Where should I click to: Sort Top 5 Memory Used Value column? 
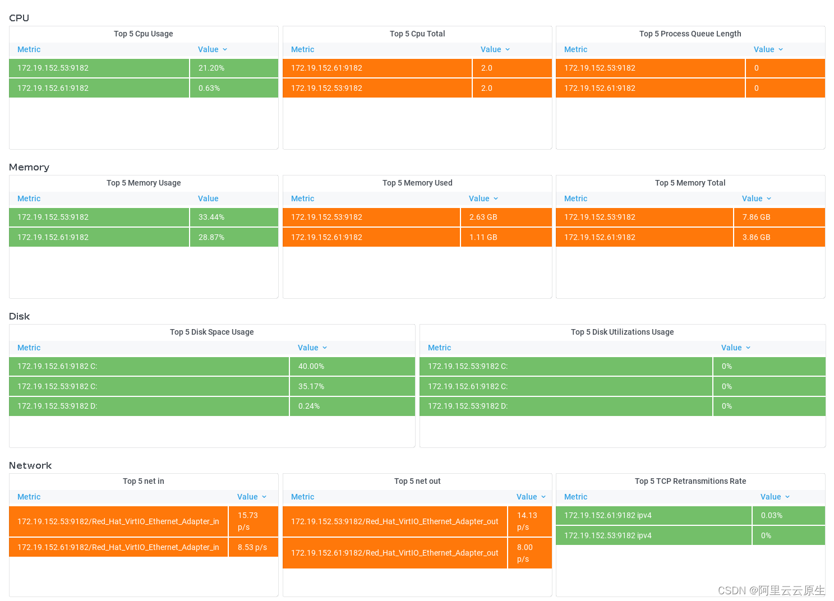coord(483,198)
